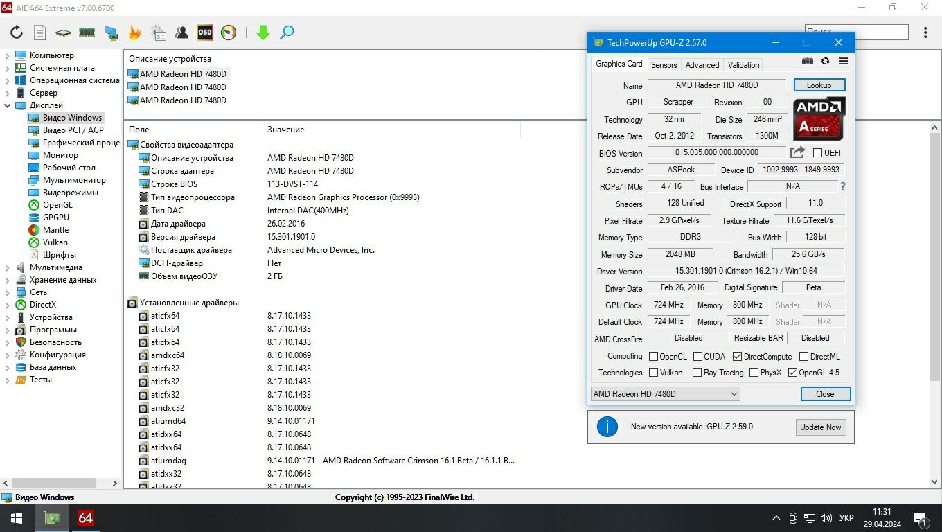This screenshot has width=942, height=532.
Task: Click the GPU-Z refresh arrows icon
Action: coord(825,62)
